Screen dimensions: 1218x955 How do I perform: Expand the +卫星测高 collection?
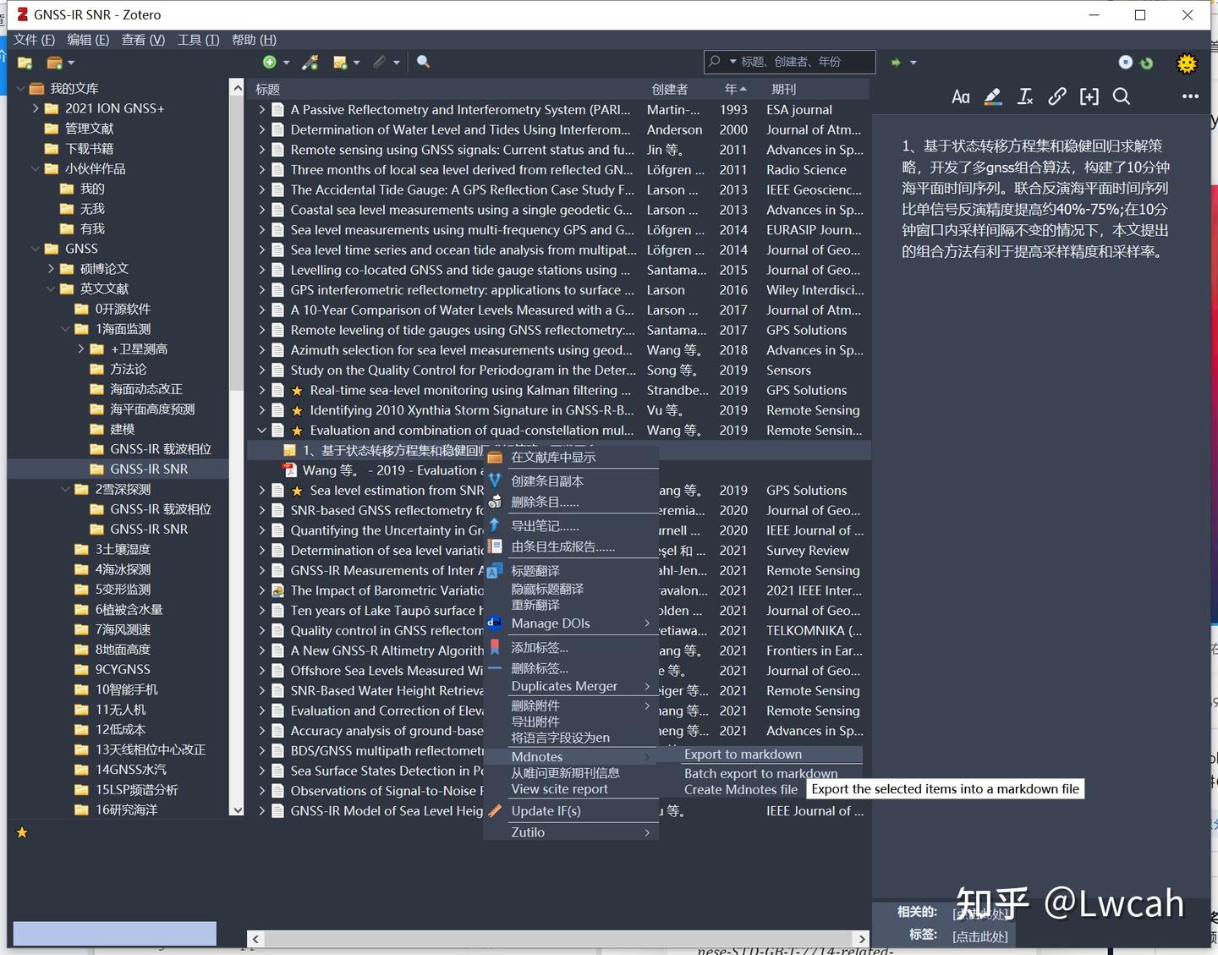pyautogui.click(x=81, y=349)
